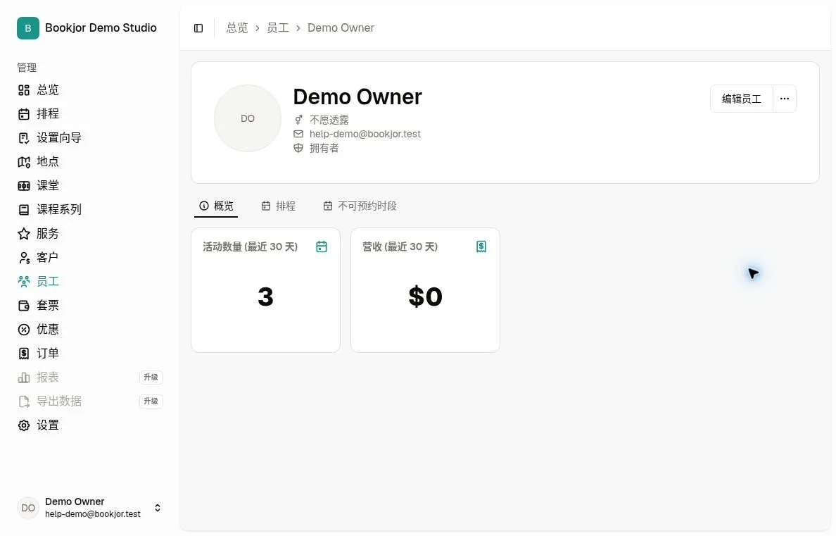Screen dimensions: 836x536
Task: Switch to the 不可预约时段 tab
Action: (360, 206)
